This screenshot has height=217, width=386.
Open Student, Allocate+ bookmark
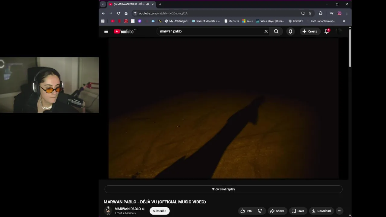click(206, 21)
